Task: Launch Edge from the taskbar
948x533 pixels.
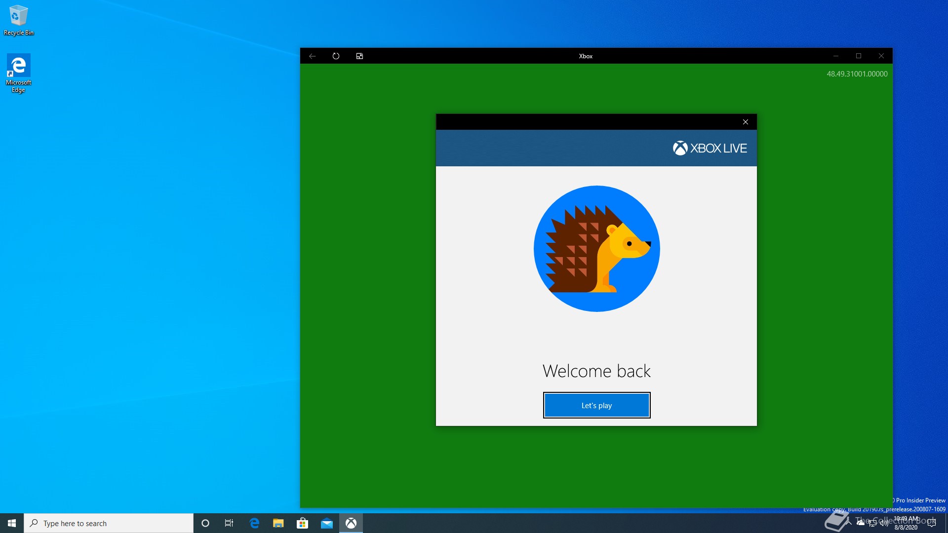Action: (x=254, y=523)
